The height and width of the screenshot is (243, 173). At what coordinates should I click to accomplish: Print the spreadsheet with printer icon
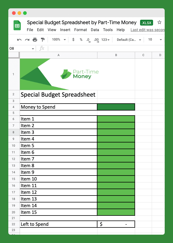click(x=35, y=40)
